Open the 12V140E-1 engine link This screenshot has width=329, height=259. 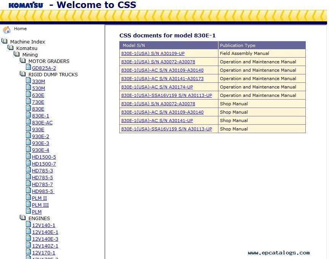pos(45,232)
